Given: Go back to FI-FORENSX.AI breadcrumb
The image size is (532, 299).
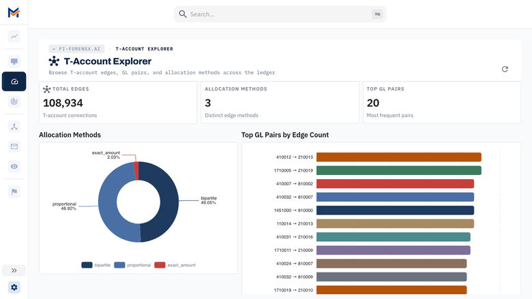Looking at the screenshot, I should (x=76, y=49).
